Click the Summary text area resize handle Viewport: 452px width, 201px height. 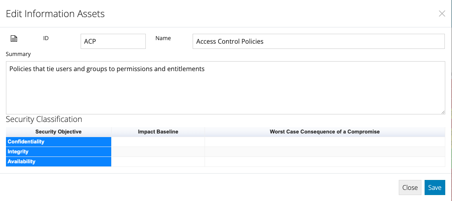[443, 112]
